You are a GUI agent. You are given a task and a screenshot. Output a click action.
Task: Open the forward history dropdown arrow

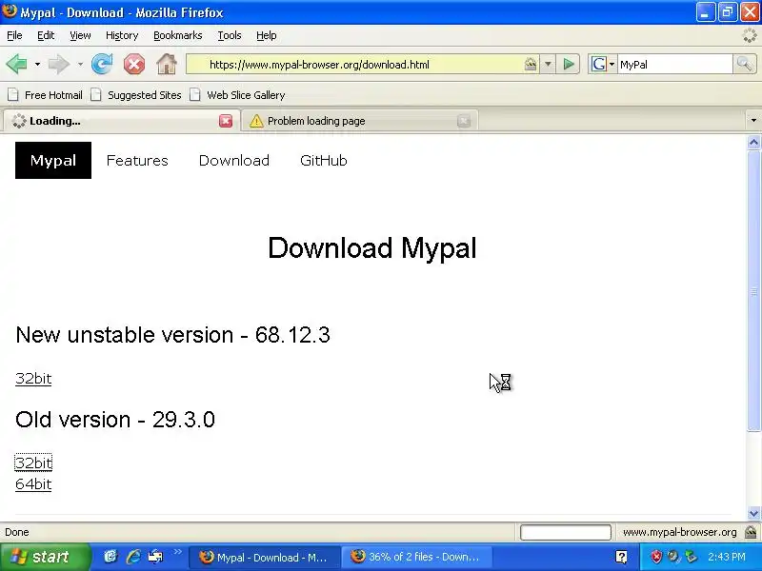(x=80, y=64)
